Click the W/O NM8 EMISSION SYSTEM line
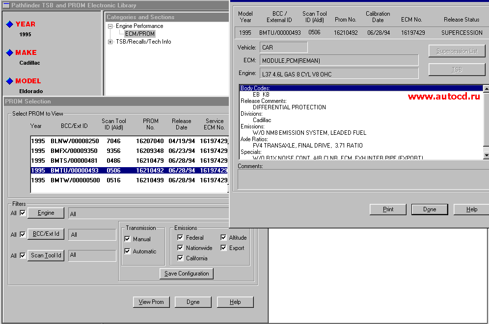Image resolution: width=489 pixels, height=324 pixels. click(309, 132)
